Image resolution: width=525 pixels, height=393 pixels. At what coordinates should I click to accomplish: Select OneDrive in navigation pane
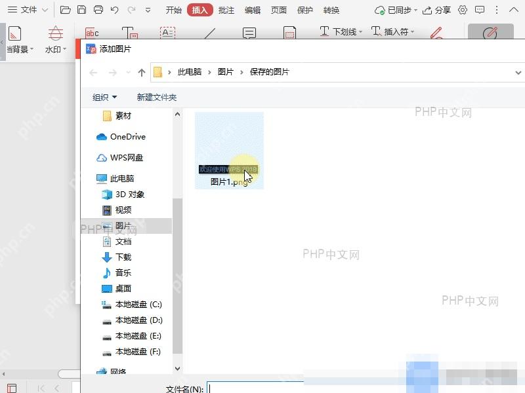[x=121, y=137]
